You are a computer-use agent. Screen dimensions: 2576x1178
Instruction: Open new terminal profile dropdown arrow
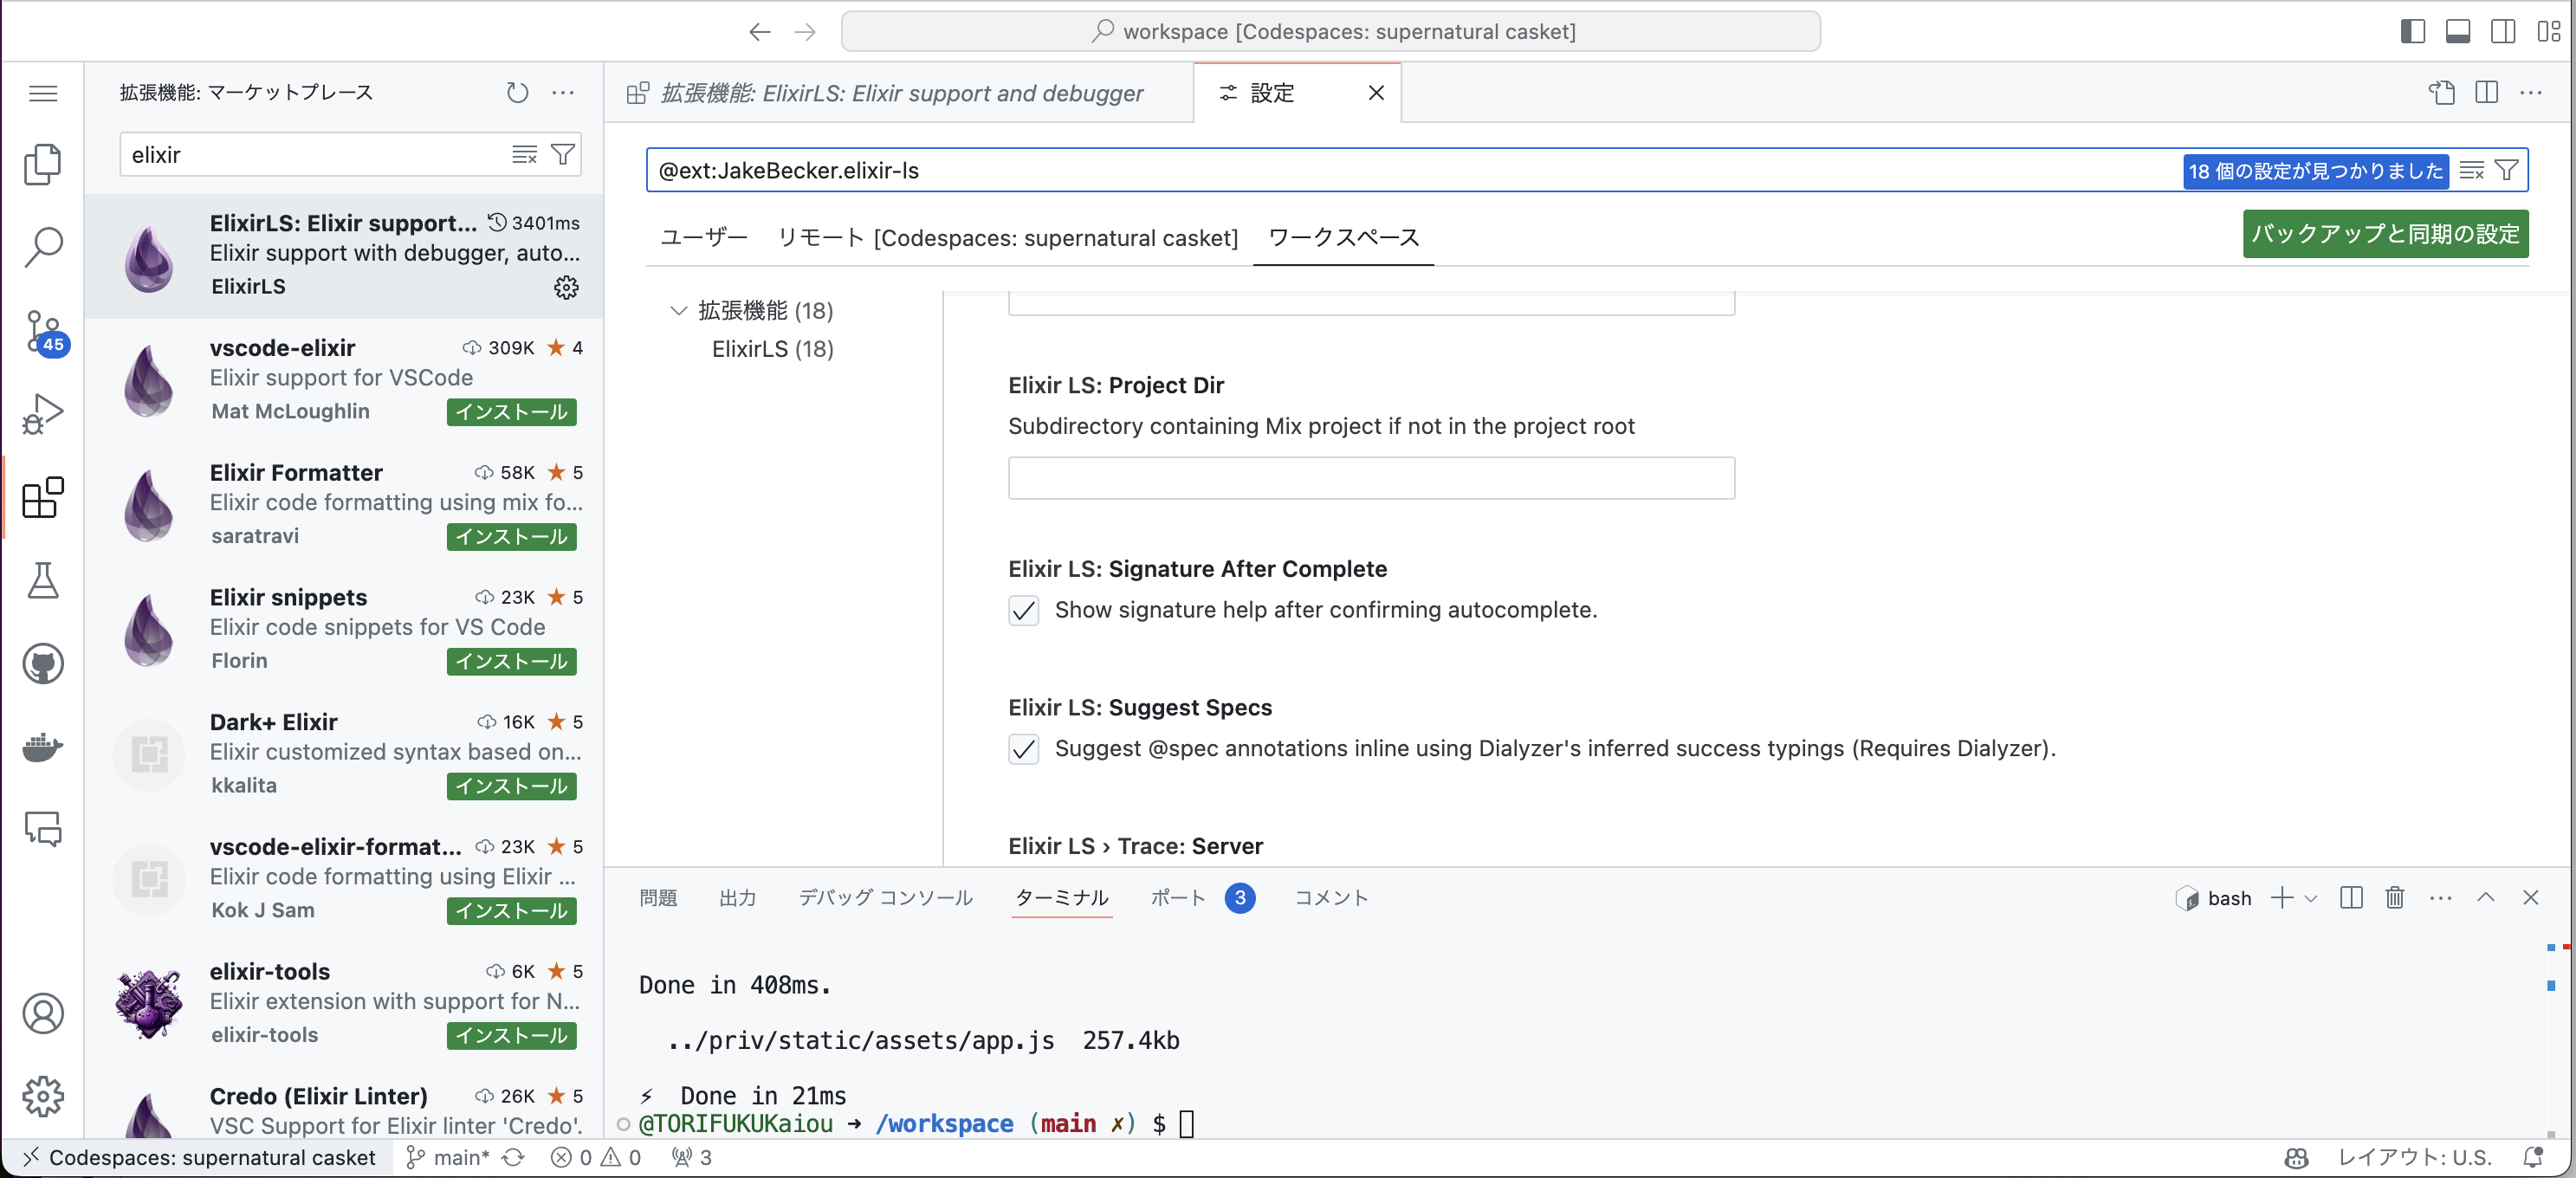(x=2311, y=898)
